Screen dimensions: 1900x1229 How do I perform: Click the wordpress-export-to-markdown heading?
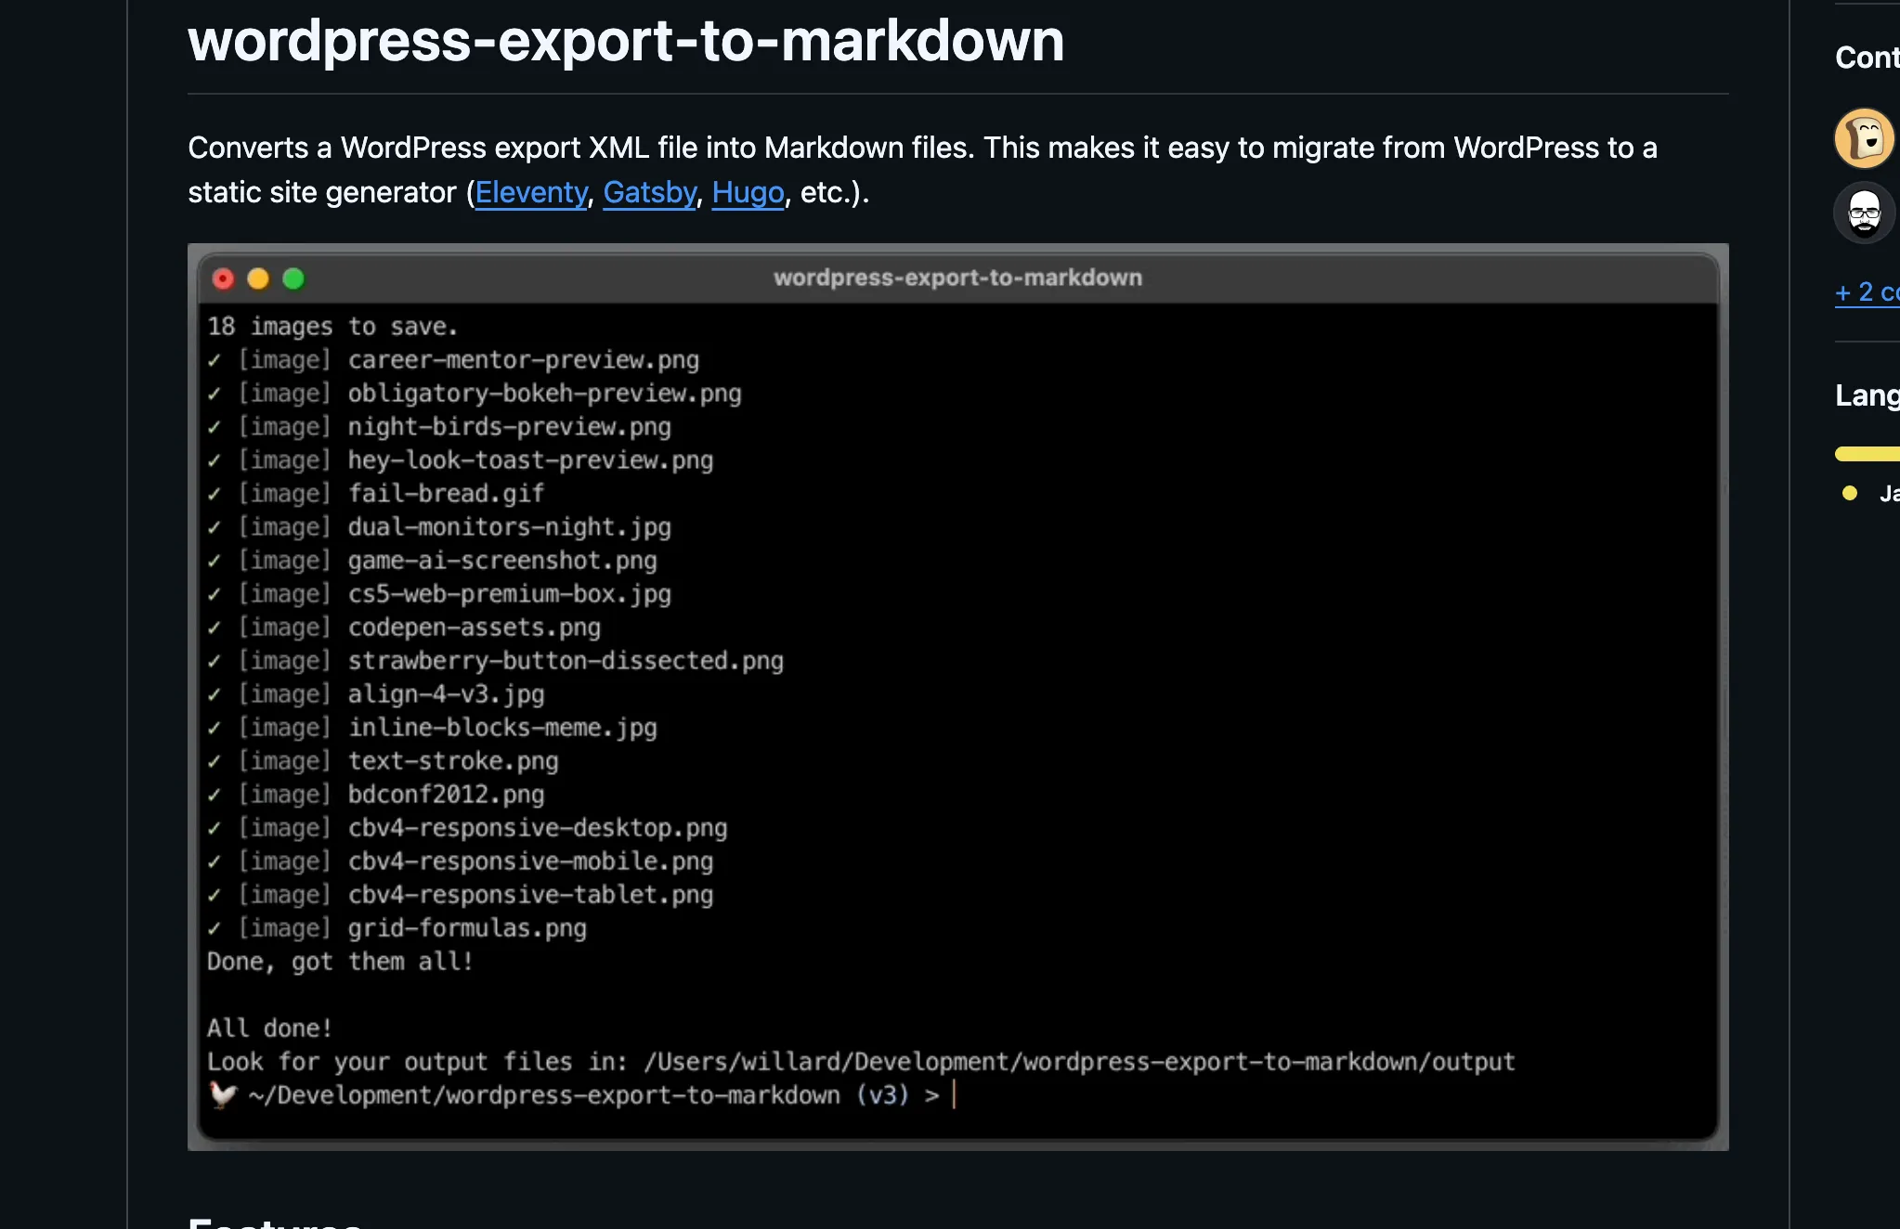pos(626,41)
